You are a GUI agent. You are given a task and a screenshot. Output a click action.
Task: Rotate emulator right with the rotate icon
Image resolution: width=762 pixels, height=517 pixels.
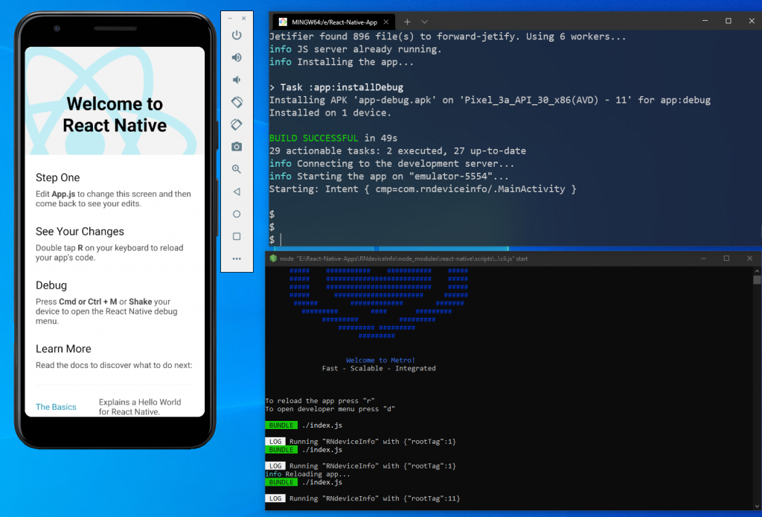click(237, 124)
